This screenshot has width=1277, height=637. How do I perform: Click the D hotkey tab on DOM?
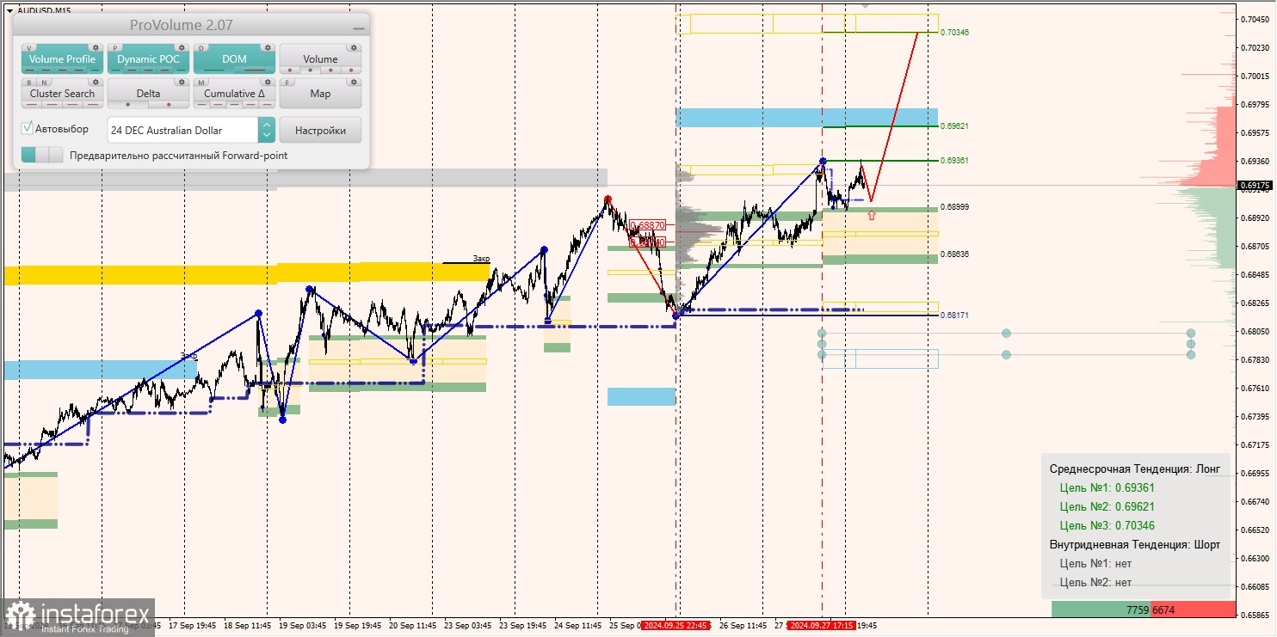pos(201,48)
